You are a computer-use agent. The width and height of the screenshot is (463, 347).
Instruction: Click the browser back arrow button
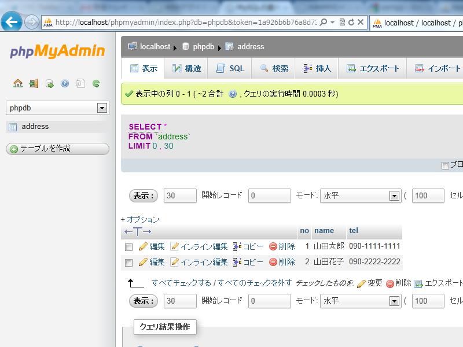12,22
